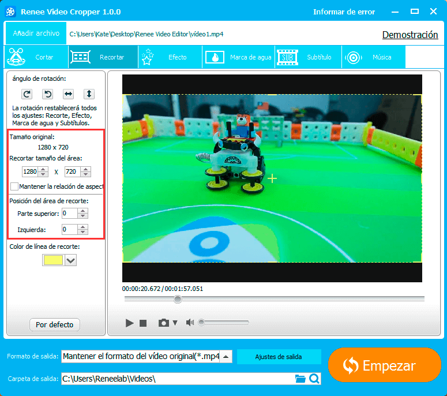Rotate video clockwise icon
Viewport: 447px width, 396px height.
pyautogui.click(x=27, y=94)
